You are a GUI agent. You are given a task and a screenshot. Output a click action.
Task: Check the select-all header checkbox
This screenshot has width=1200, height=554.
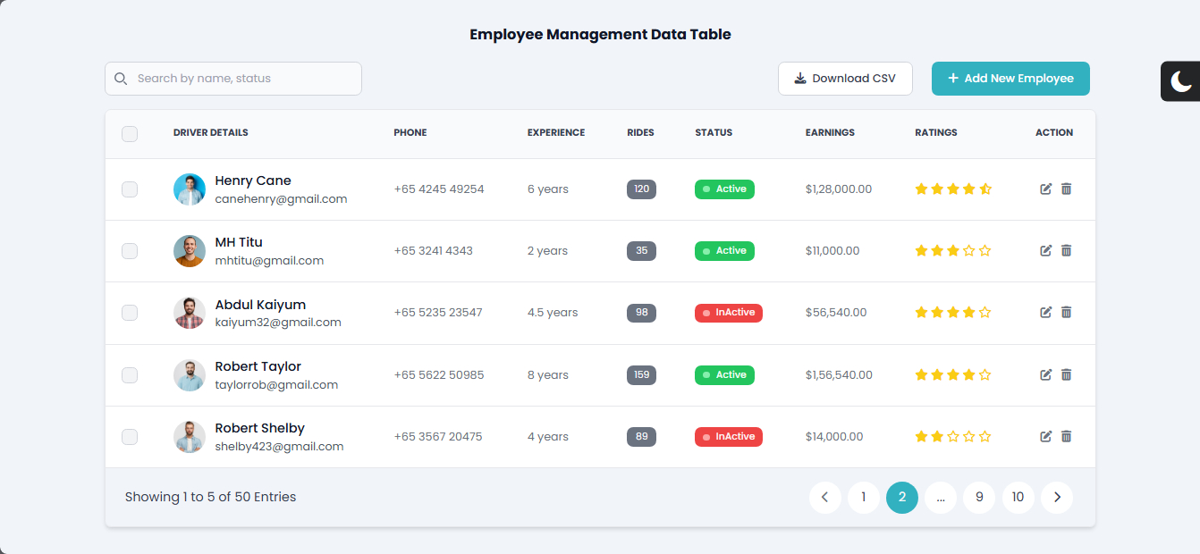130,134
